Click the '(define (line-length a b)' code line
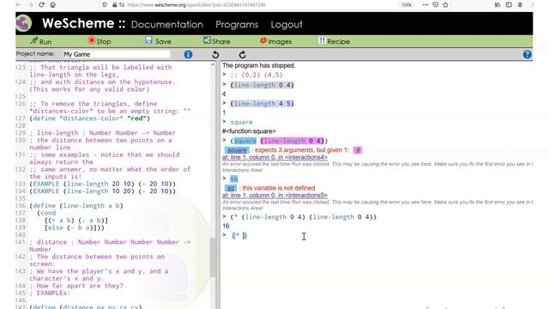This screenshot has width=549, height=309. coord(76,206)
